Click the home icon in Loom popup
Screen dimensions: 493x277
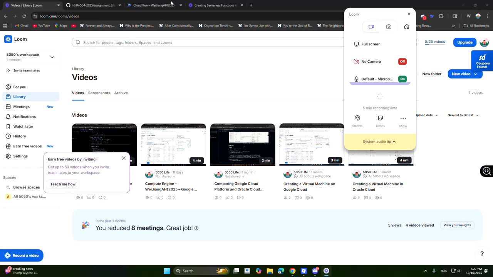coord(407,27)
